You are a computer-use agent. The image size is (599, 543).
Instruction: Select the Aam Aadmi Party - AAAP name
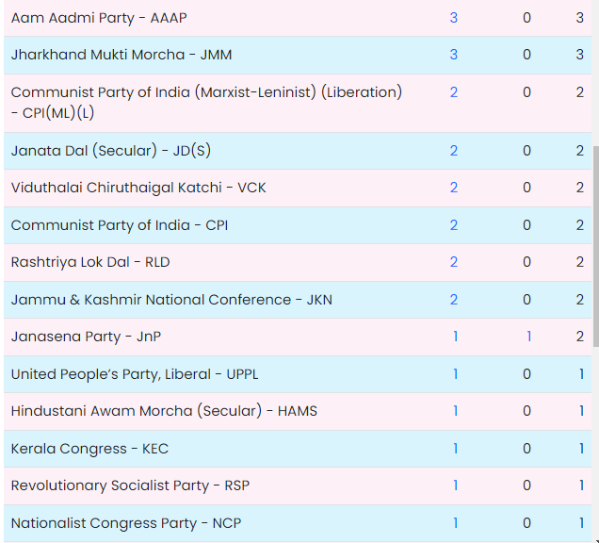[99, 18]
